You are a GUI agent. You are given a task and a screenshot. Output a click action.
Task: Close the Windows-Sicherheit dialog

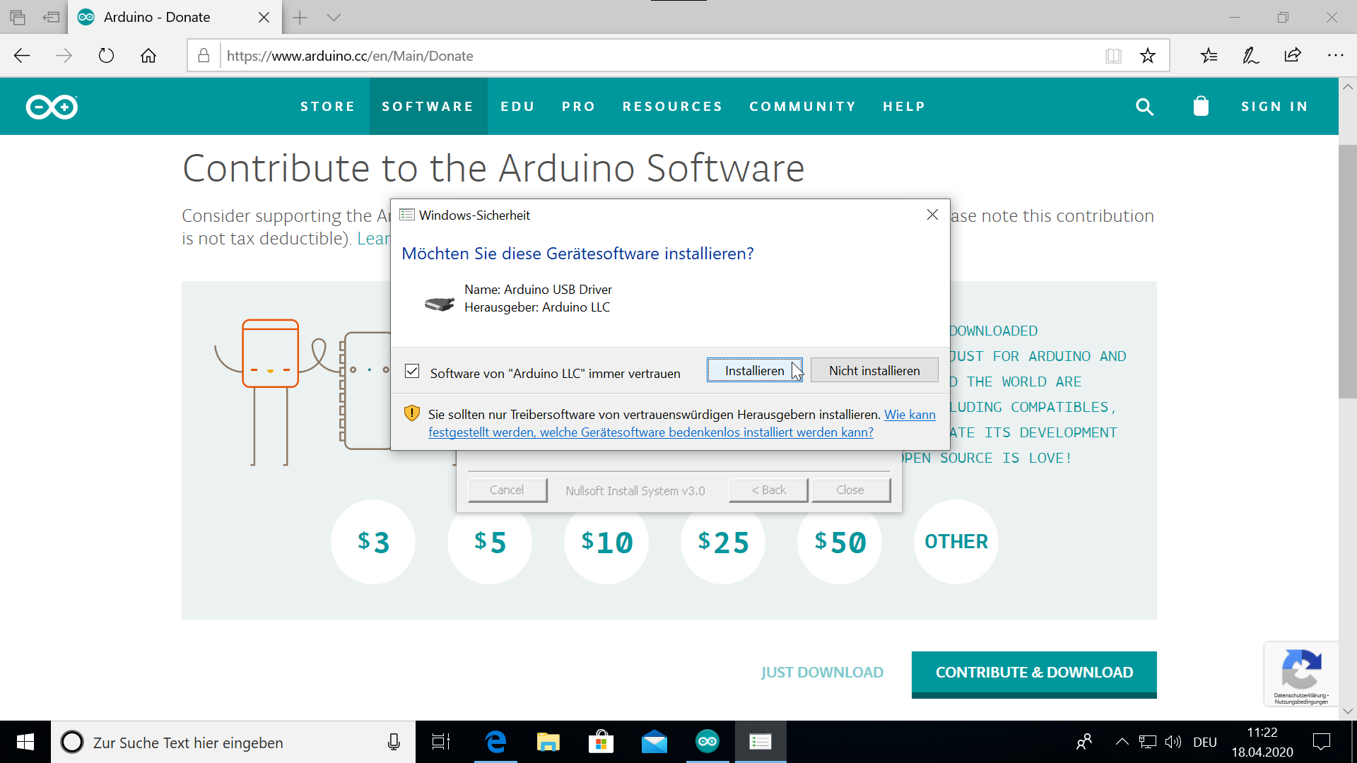[x=932, y=215]
